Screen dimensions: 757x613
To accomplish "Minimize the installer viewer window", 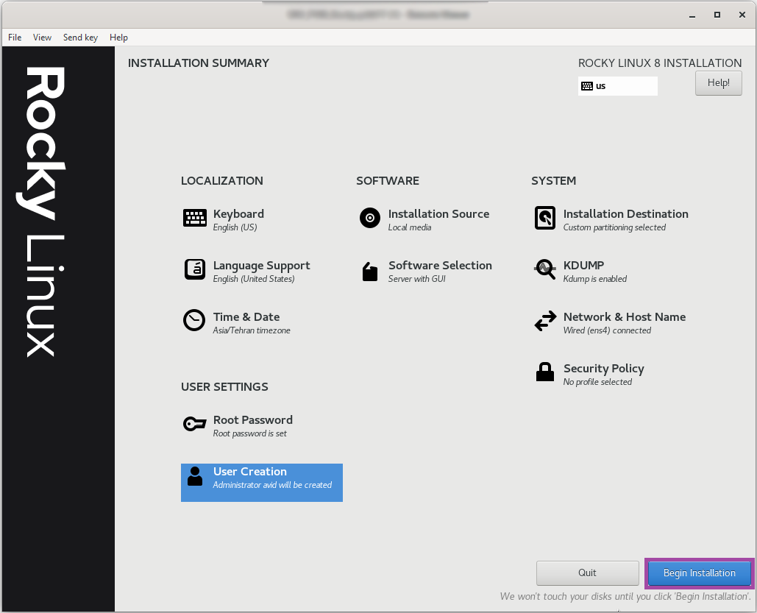I will coord(692,15).
